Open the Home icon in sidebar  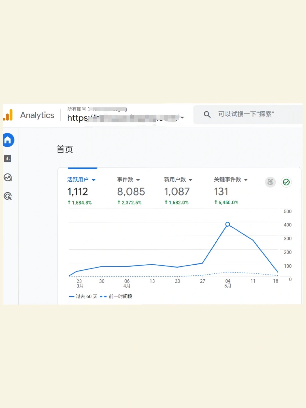(x=8, y=140)
